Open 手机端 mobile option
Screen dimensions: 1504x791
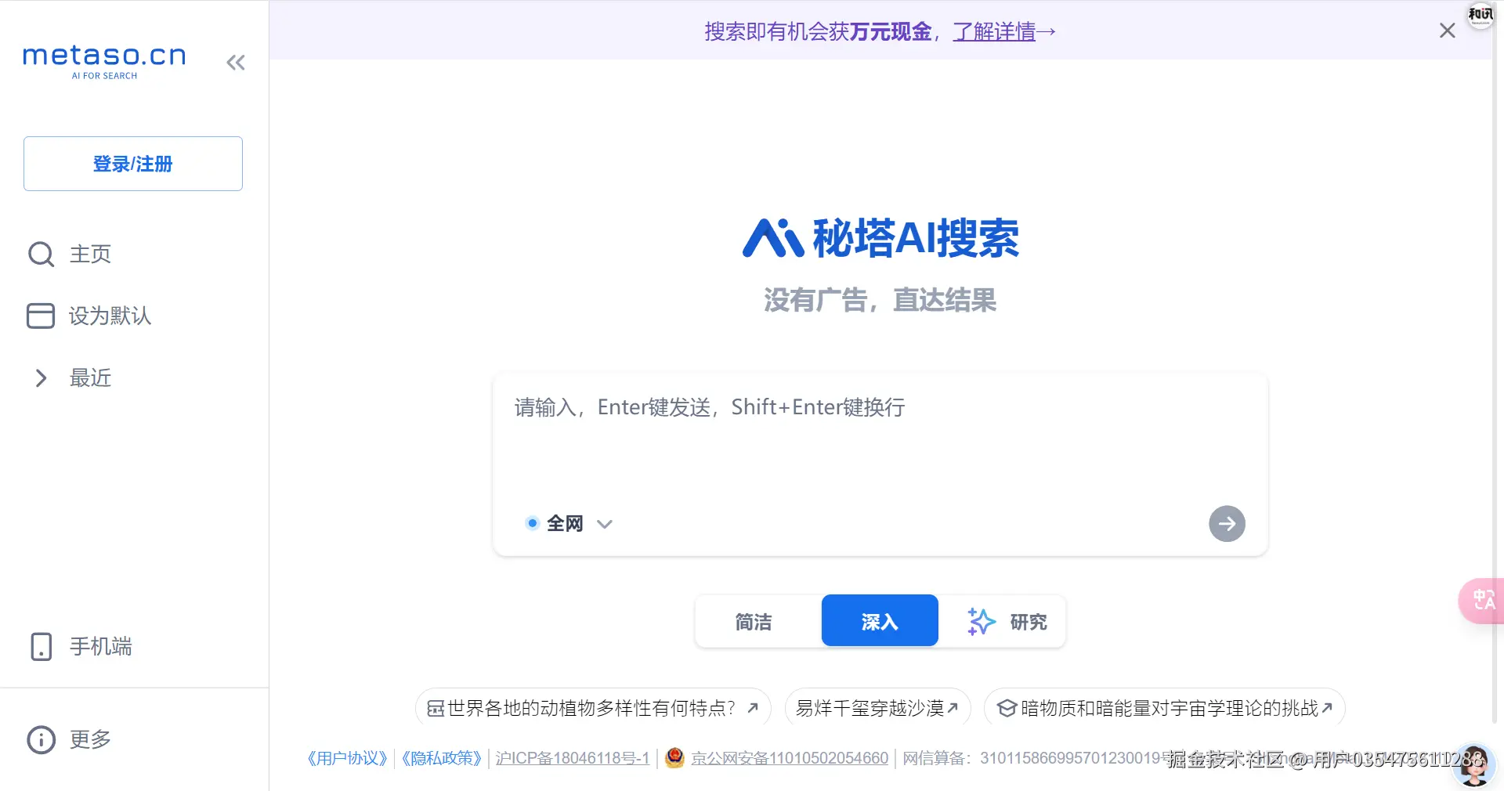click(81, 647)
